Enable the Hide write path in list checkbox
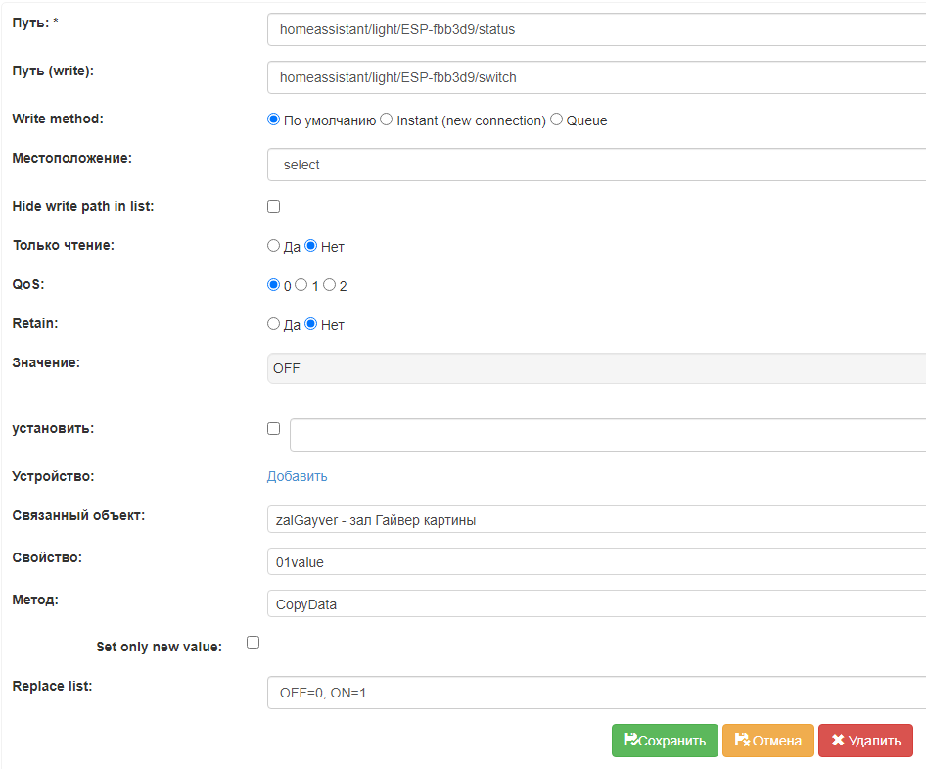The width and height of the screenshot is (926, 769). 273,206
